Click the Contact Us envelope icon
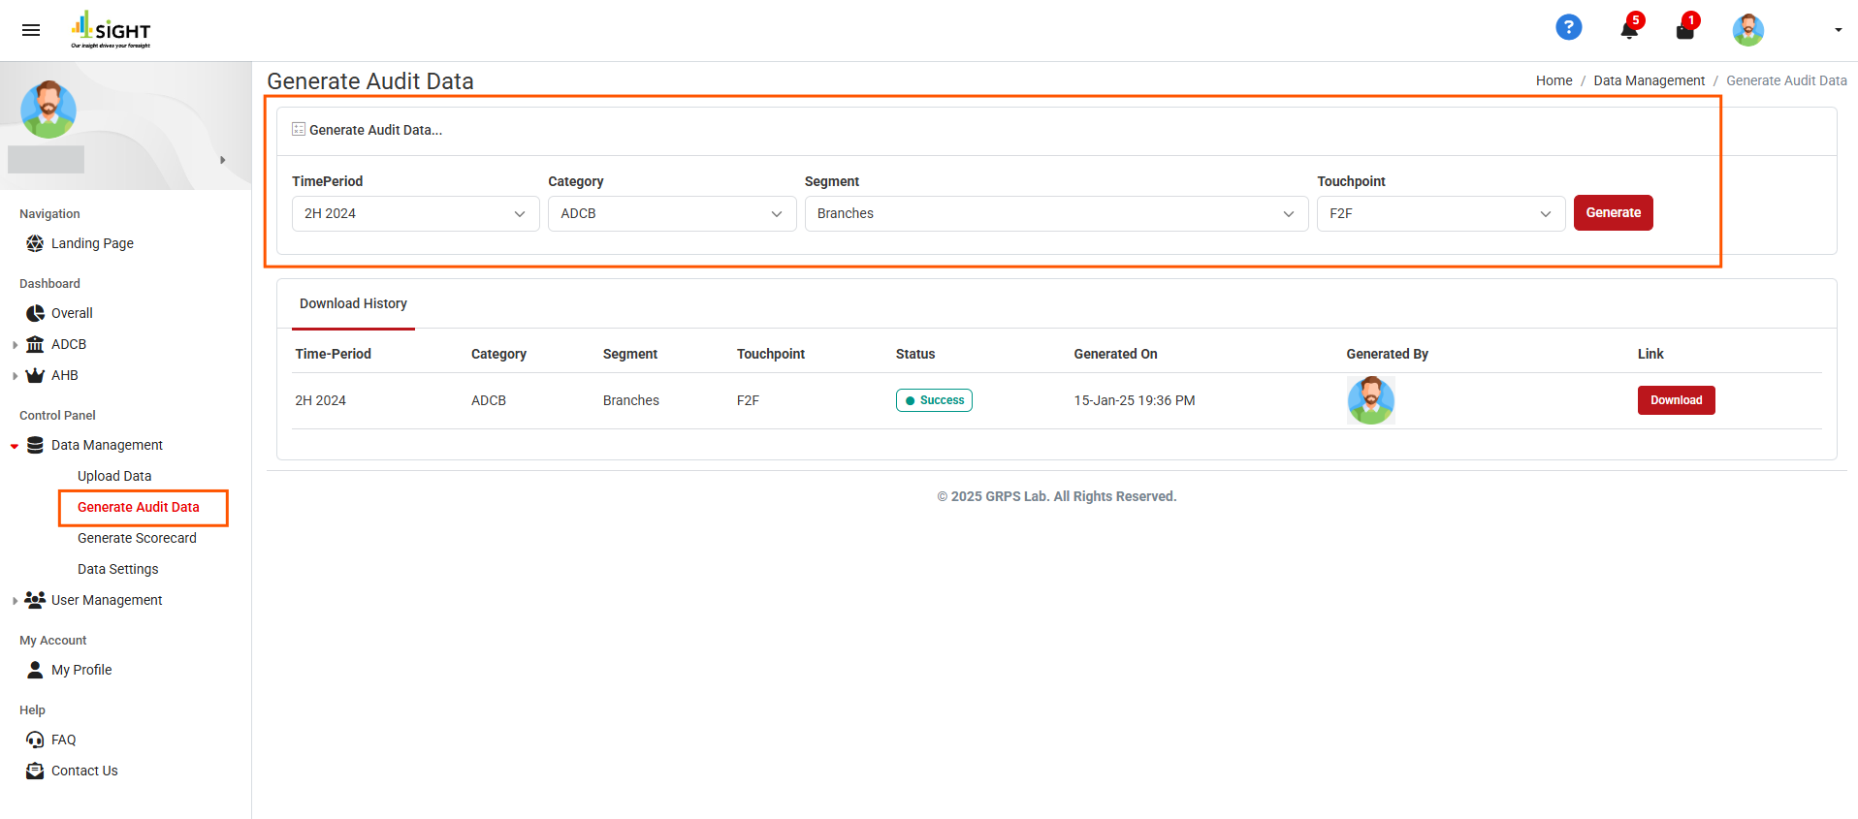Screen dimensions: 1858x819 [x=35, y=771]
